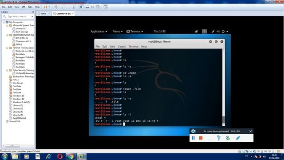This screenshot has height=160, width=284.
Task: Open the VMware Help menu
Action: click(37, 7)
